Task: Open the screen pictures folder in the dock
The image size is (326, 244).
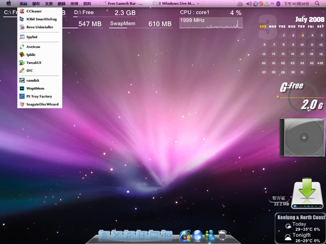Action: [154, 235]
